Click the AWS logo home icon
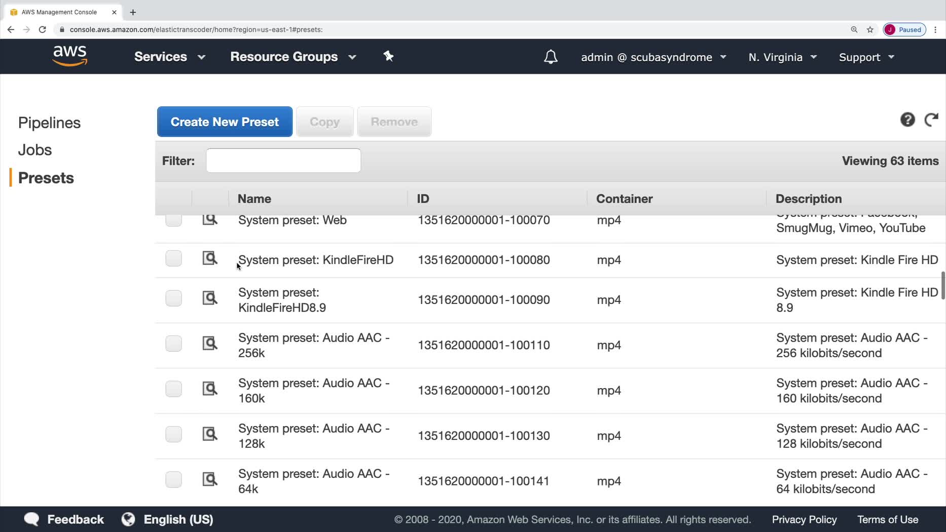This screenshot has width=946, height=532. coord(70,56)
